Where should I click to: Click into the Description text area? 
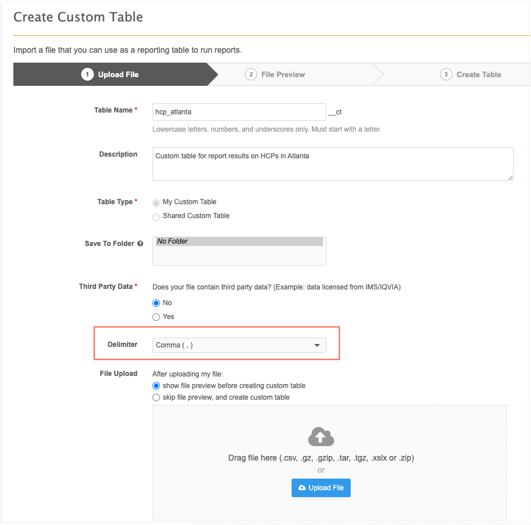pyautogui.click(x=333, y=164)
